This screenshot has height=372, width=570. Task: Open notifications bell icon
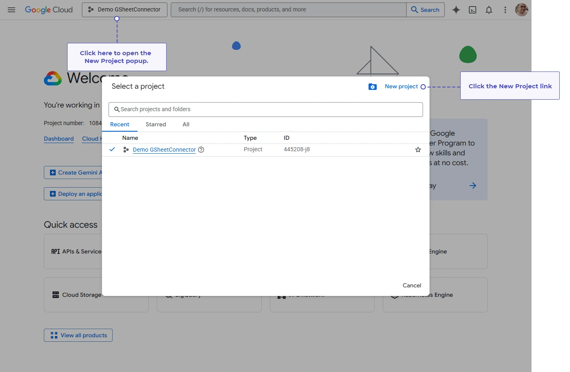pyautogui.click(x=489, y=10)
